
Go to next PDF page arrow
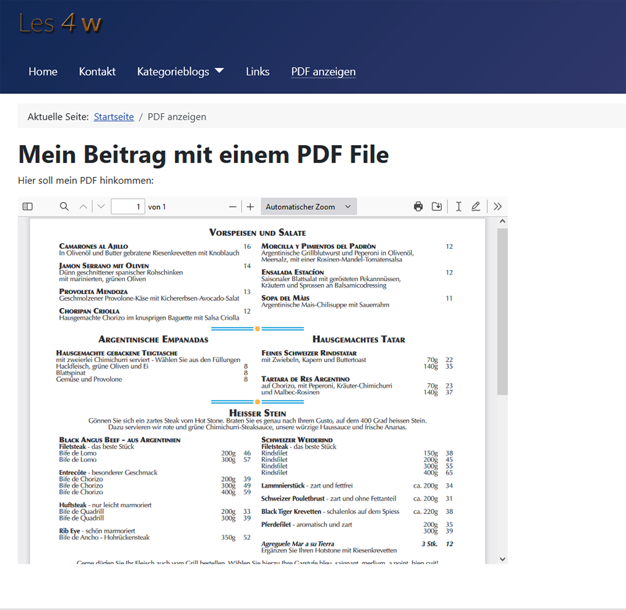point(101,207)
